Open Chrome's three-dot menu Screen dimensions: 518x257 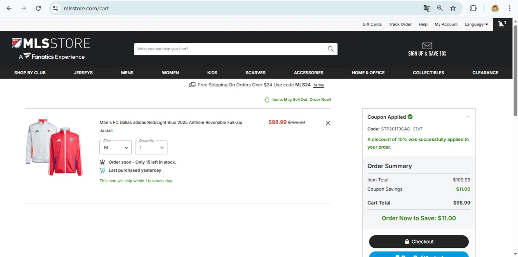(510, 8)
